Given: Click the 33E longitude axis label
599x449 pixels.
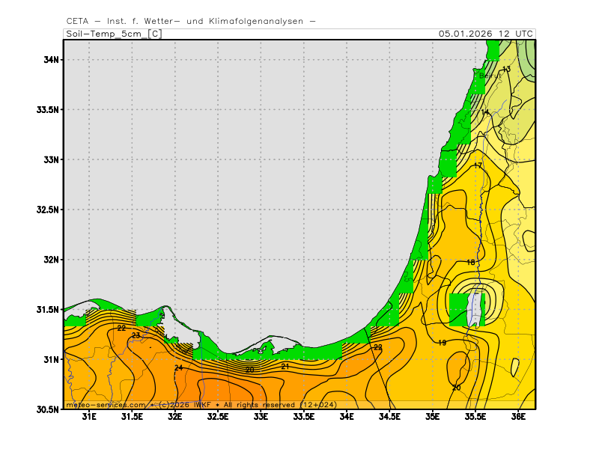Looking at the screenshot, I should pos(261,417).
